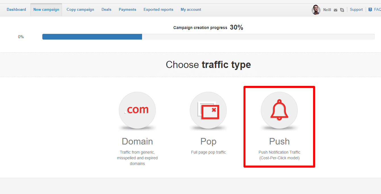This screenshot has height=194, width=381.
Task: Click the envelope email icon next to Neill
Action: (x=336, y=10)
